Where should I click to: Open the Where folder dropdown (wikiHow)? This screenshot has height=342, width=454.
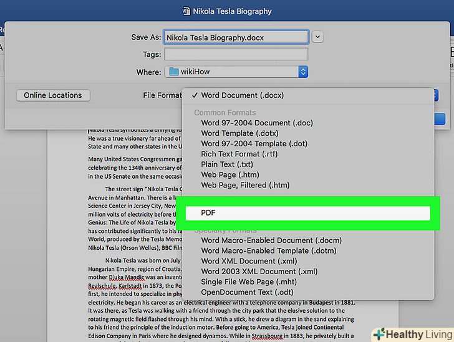click(x=236, y=72)
